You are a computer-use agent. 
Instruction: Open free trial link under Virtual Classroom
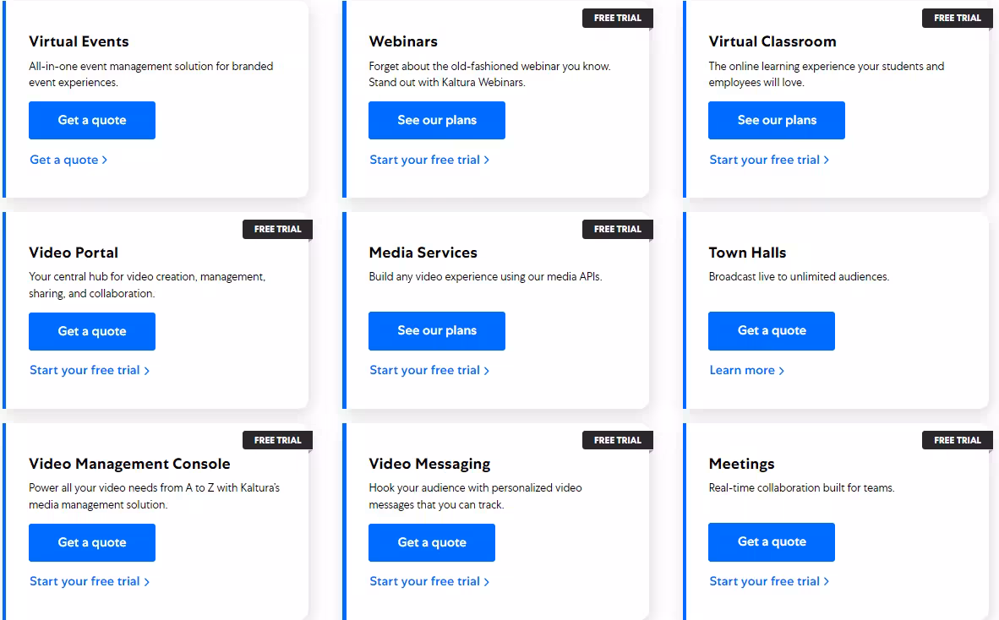point(769,160)
